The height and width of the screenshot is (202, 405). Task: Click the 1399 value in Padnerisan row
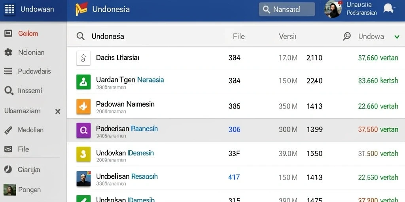point(314,129)
